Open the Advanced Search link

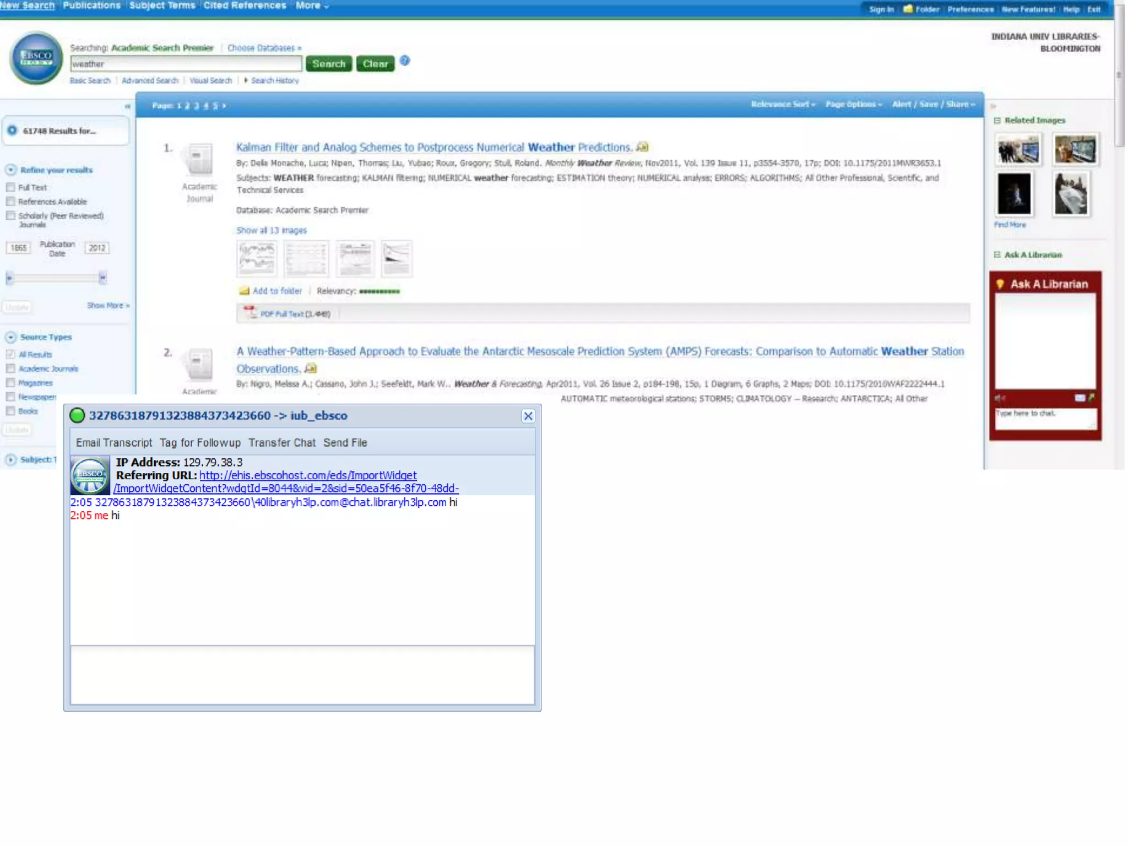pos(150,81)
